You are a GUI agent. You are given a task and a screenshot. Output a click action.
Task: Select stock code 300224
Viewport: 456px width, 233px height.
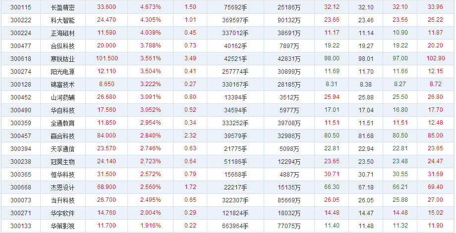(x=21, y=33)
